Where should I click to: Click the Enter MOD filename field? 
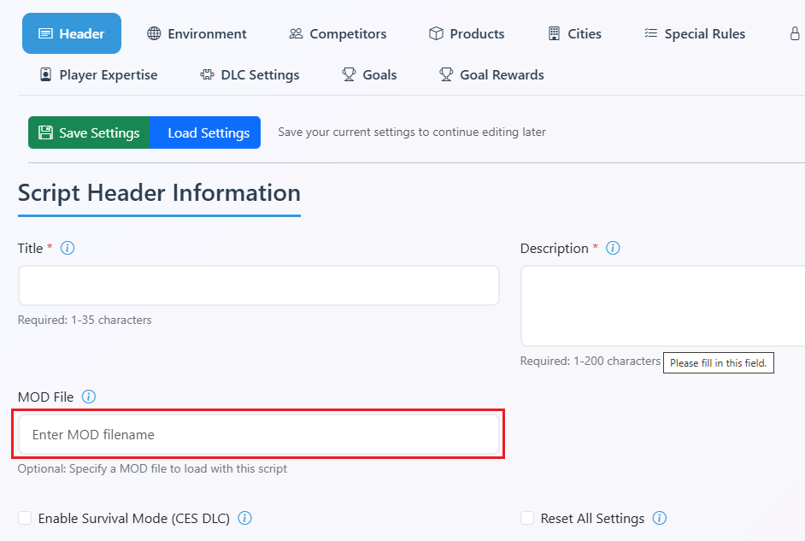259,434
